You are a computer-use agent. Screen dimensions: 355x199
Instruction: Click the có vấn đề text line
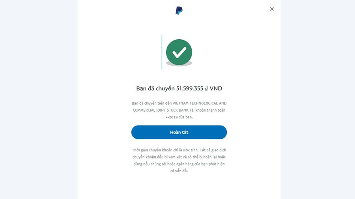coord(179,171)
